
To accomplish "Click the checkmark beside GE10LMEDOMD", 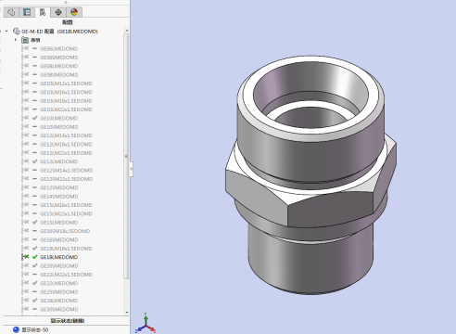I will [x=34, y=118].
